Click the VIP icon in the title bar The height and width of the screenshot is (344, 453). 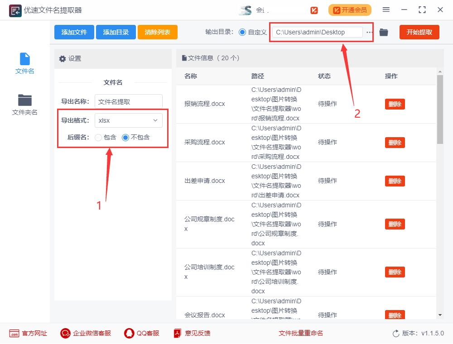[x=314, y=10]
